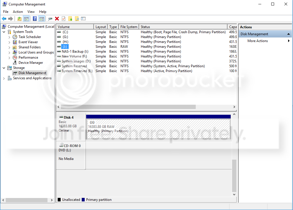
Task: Click the Refresh/connect disk toolbar icon
Action: 50,19
